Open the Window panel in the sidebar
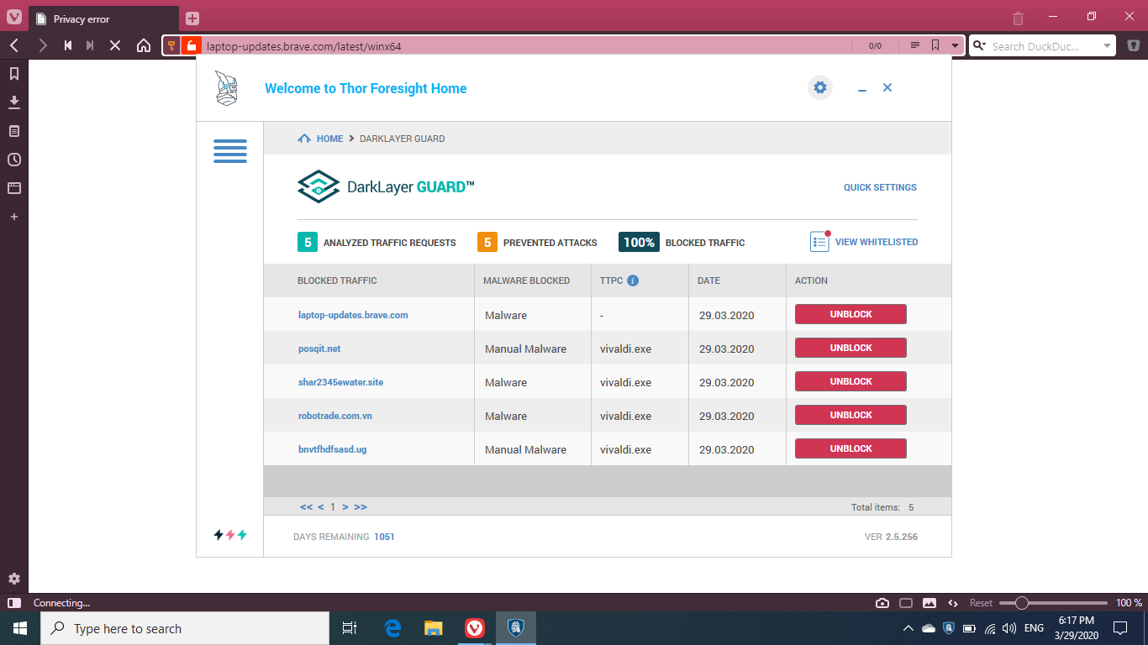The height and width of the screenshot is (645, 1148). tap(14, 188)
